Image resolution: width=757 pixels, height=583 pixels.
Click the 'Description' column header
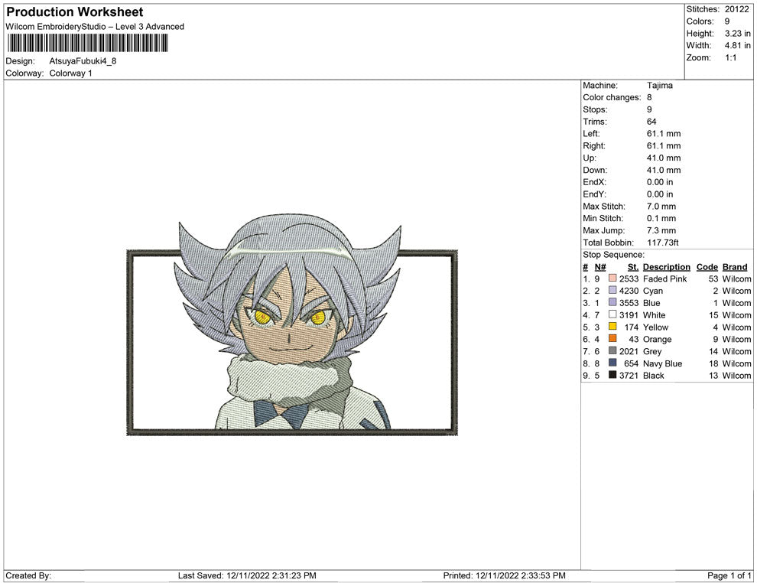click(x=667, y=267)
